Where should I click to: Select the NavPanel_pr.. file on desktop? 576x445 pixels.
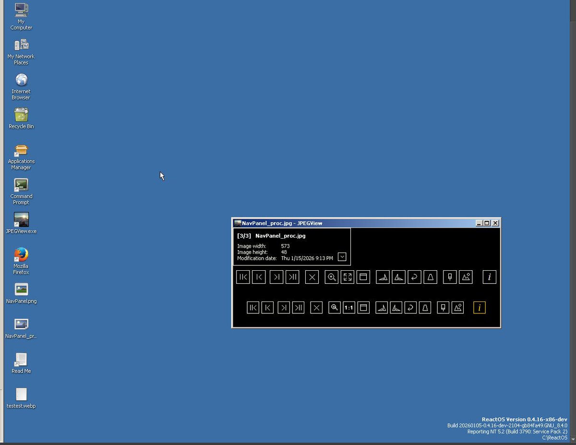[21, 328]
